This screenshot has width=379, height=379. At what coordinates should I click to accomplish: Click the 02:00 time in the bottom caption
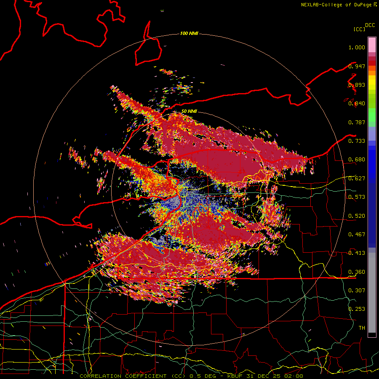[x=294, y=376]
